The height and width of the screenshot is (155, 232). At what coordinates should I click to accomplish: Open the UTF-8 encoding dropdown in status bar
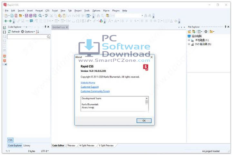pyautogui.click(x=45, y=151)
